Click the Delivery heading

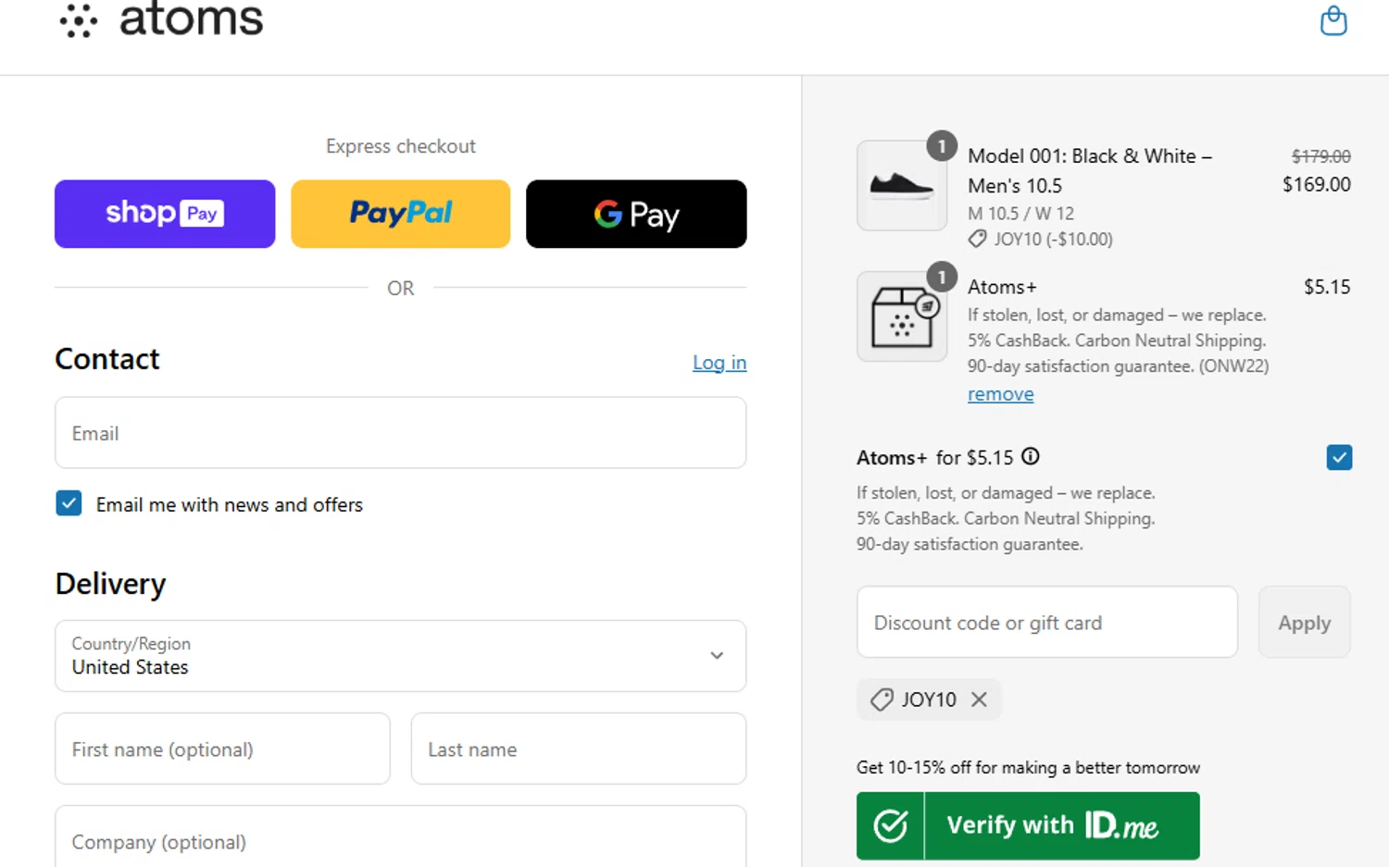[110, 584]
